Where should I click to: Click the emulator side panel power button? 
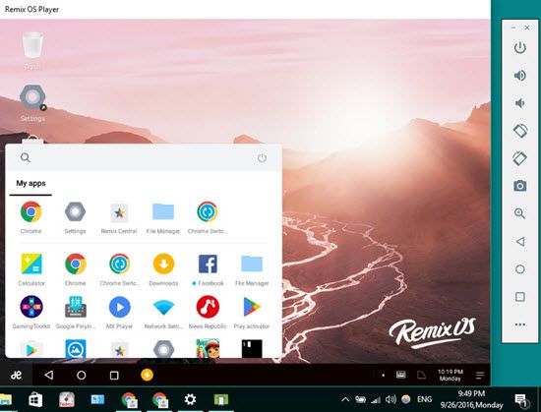520,48
